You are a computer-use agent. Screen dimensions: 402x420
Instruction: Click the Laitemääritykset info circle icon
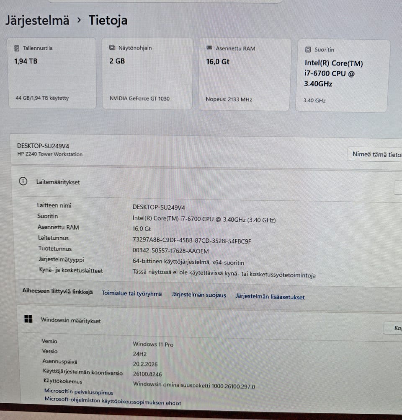pyautogui.click(x=23, y=181)
